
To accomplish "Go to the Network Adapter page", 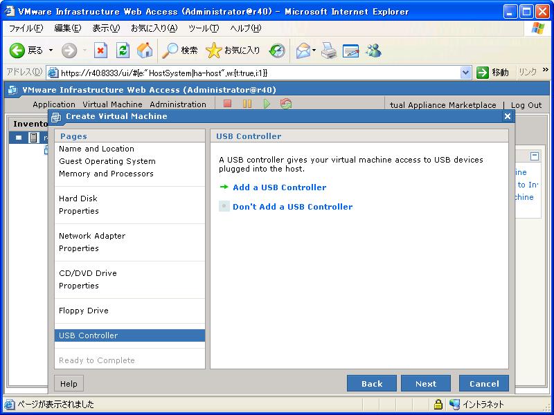I will click(92, 236).
